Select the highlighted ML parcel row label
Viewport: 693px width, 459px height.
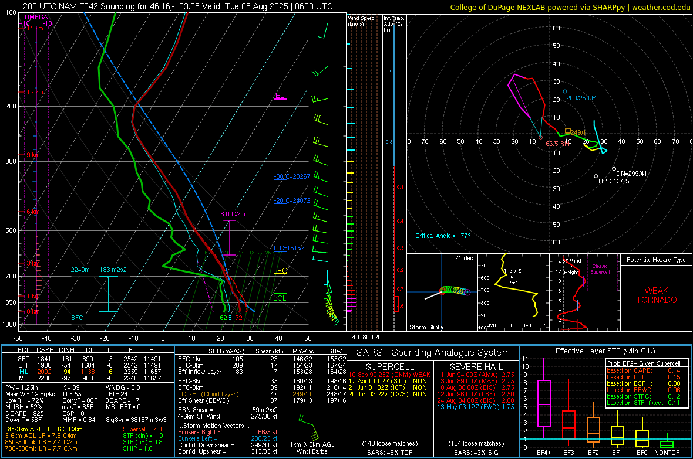coord(23,372)
